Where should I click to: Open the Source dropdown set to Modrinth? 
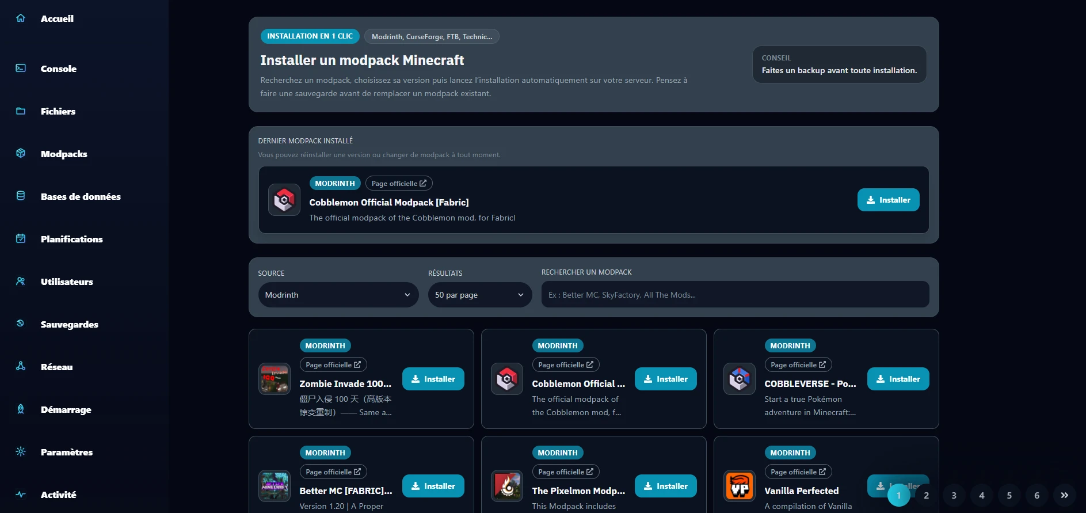pos(338,295)
